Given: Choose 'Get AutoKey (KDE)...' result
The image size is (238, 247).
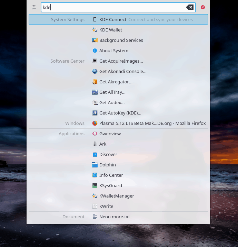Looking at the screenshot, I should tap(120, 113).
